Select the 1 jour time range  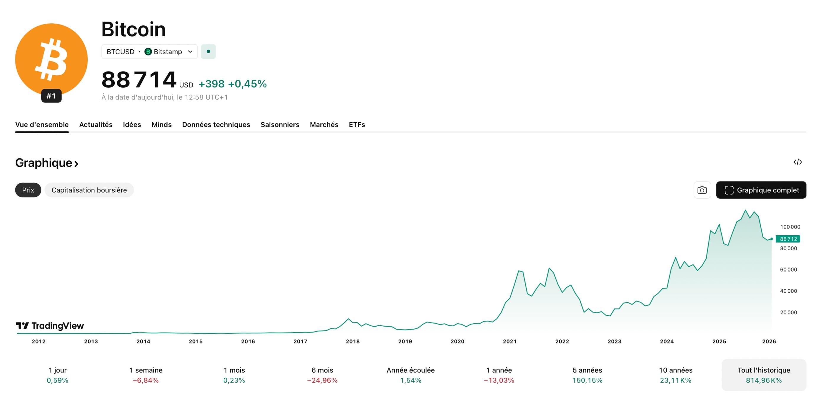(58, 375)
